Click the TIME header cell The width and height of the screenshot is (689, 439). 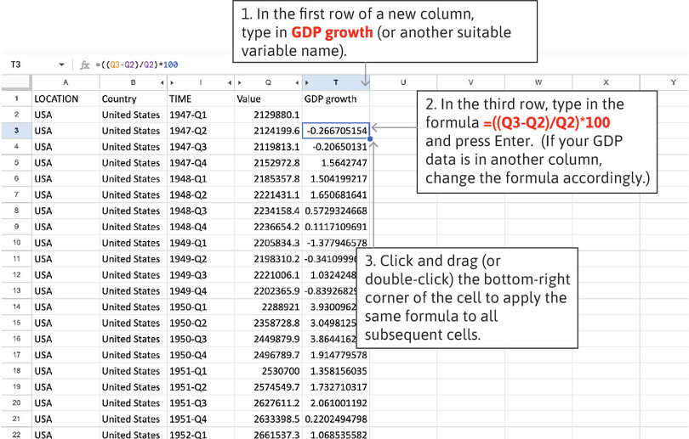coord(201,98)
